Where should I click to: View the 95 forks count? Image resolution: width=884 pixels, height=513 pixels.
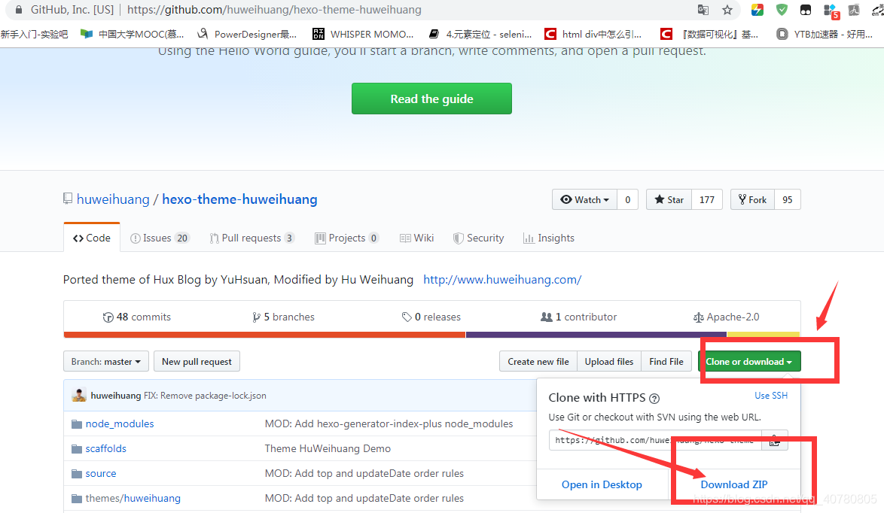tap(788, 200)
